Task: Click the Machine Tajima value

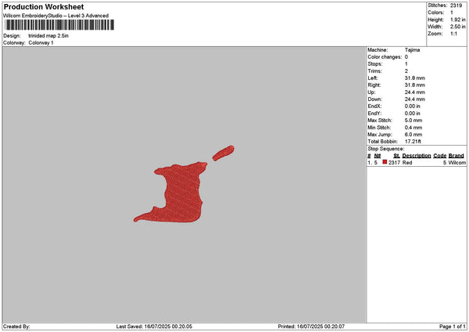Action: tap(412, 50)
